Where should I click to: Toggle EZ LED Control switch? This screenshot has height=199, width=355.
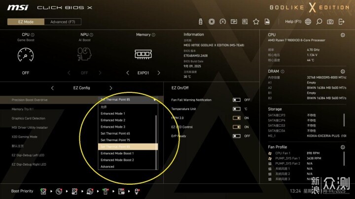pyautogui.click(x=237, y=127)
